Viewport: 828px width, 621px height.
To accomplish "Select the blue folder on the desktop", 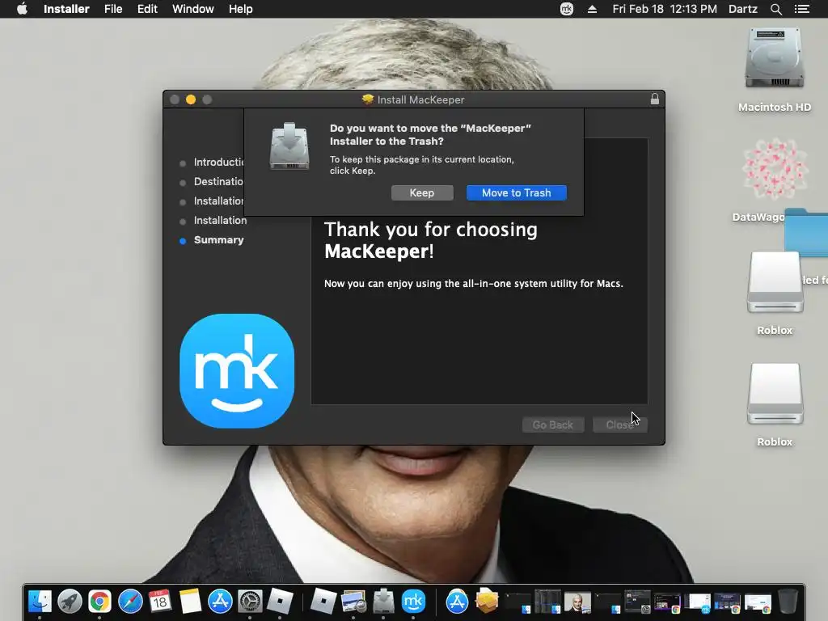I will [806, 232].
